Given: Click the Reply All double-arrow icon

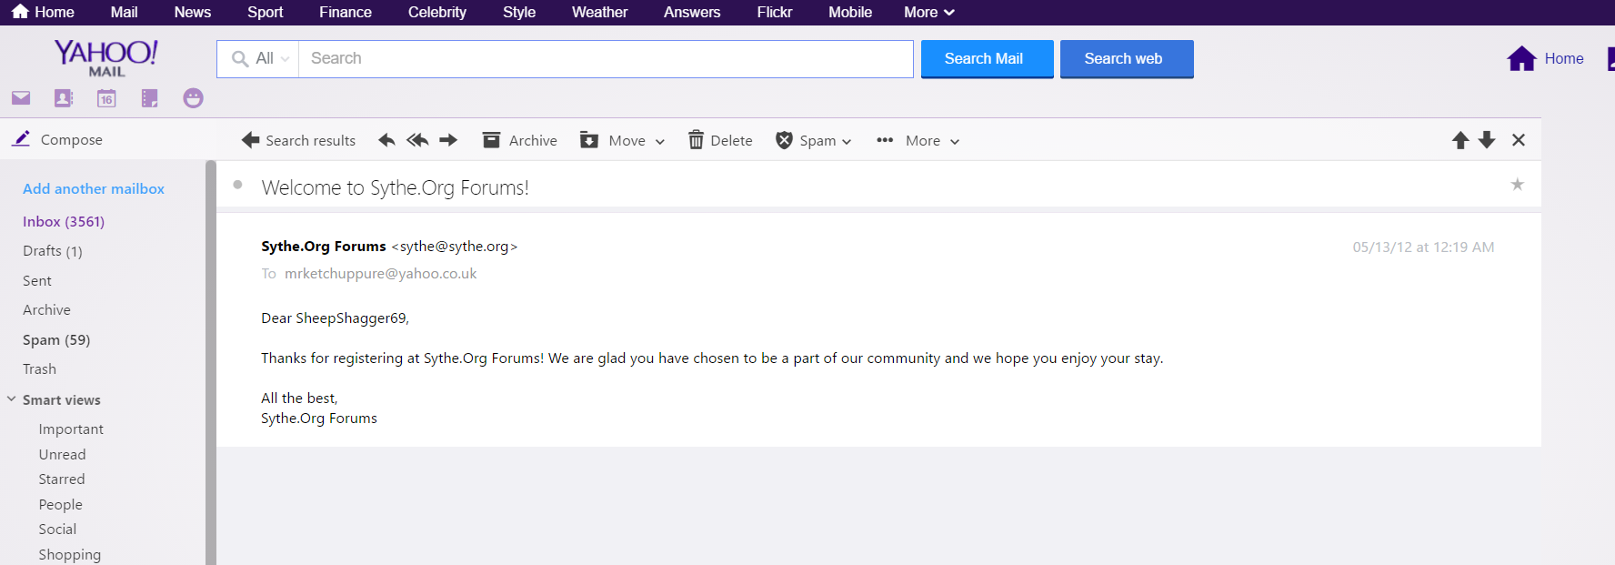Looking at the screenshot, I should [417, 140].
